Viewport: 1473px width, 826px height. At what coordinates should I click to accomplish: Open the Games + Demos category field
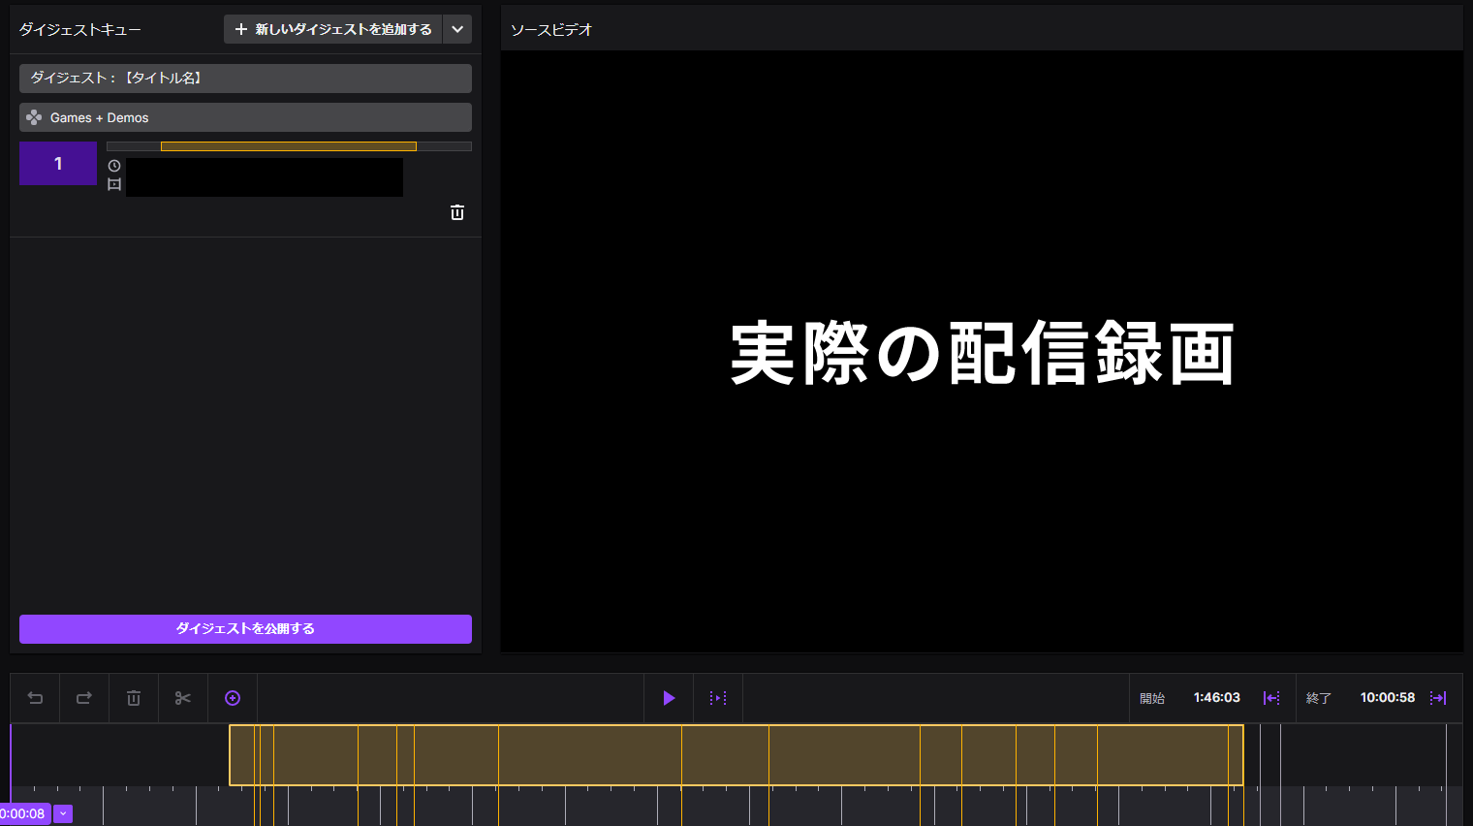click(245, 117)
